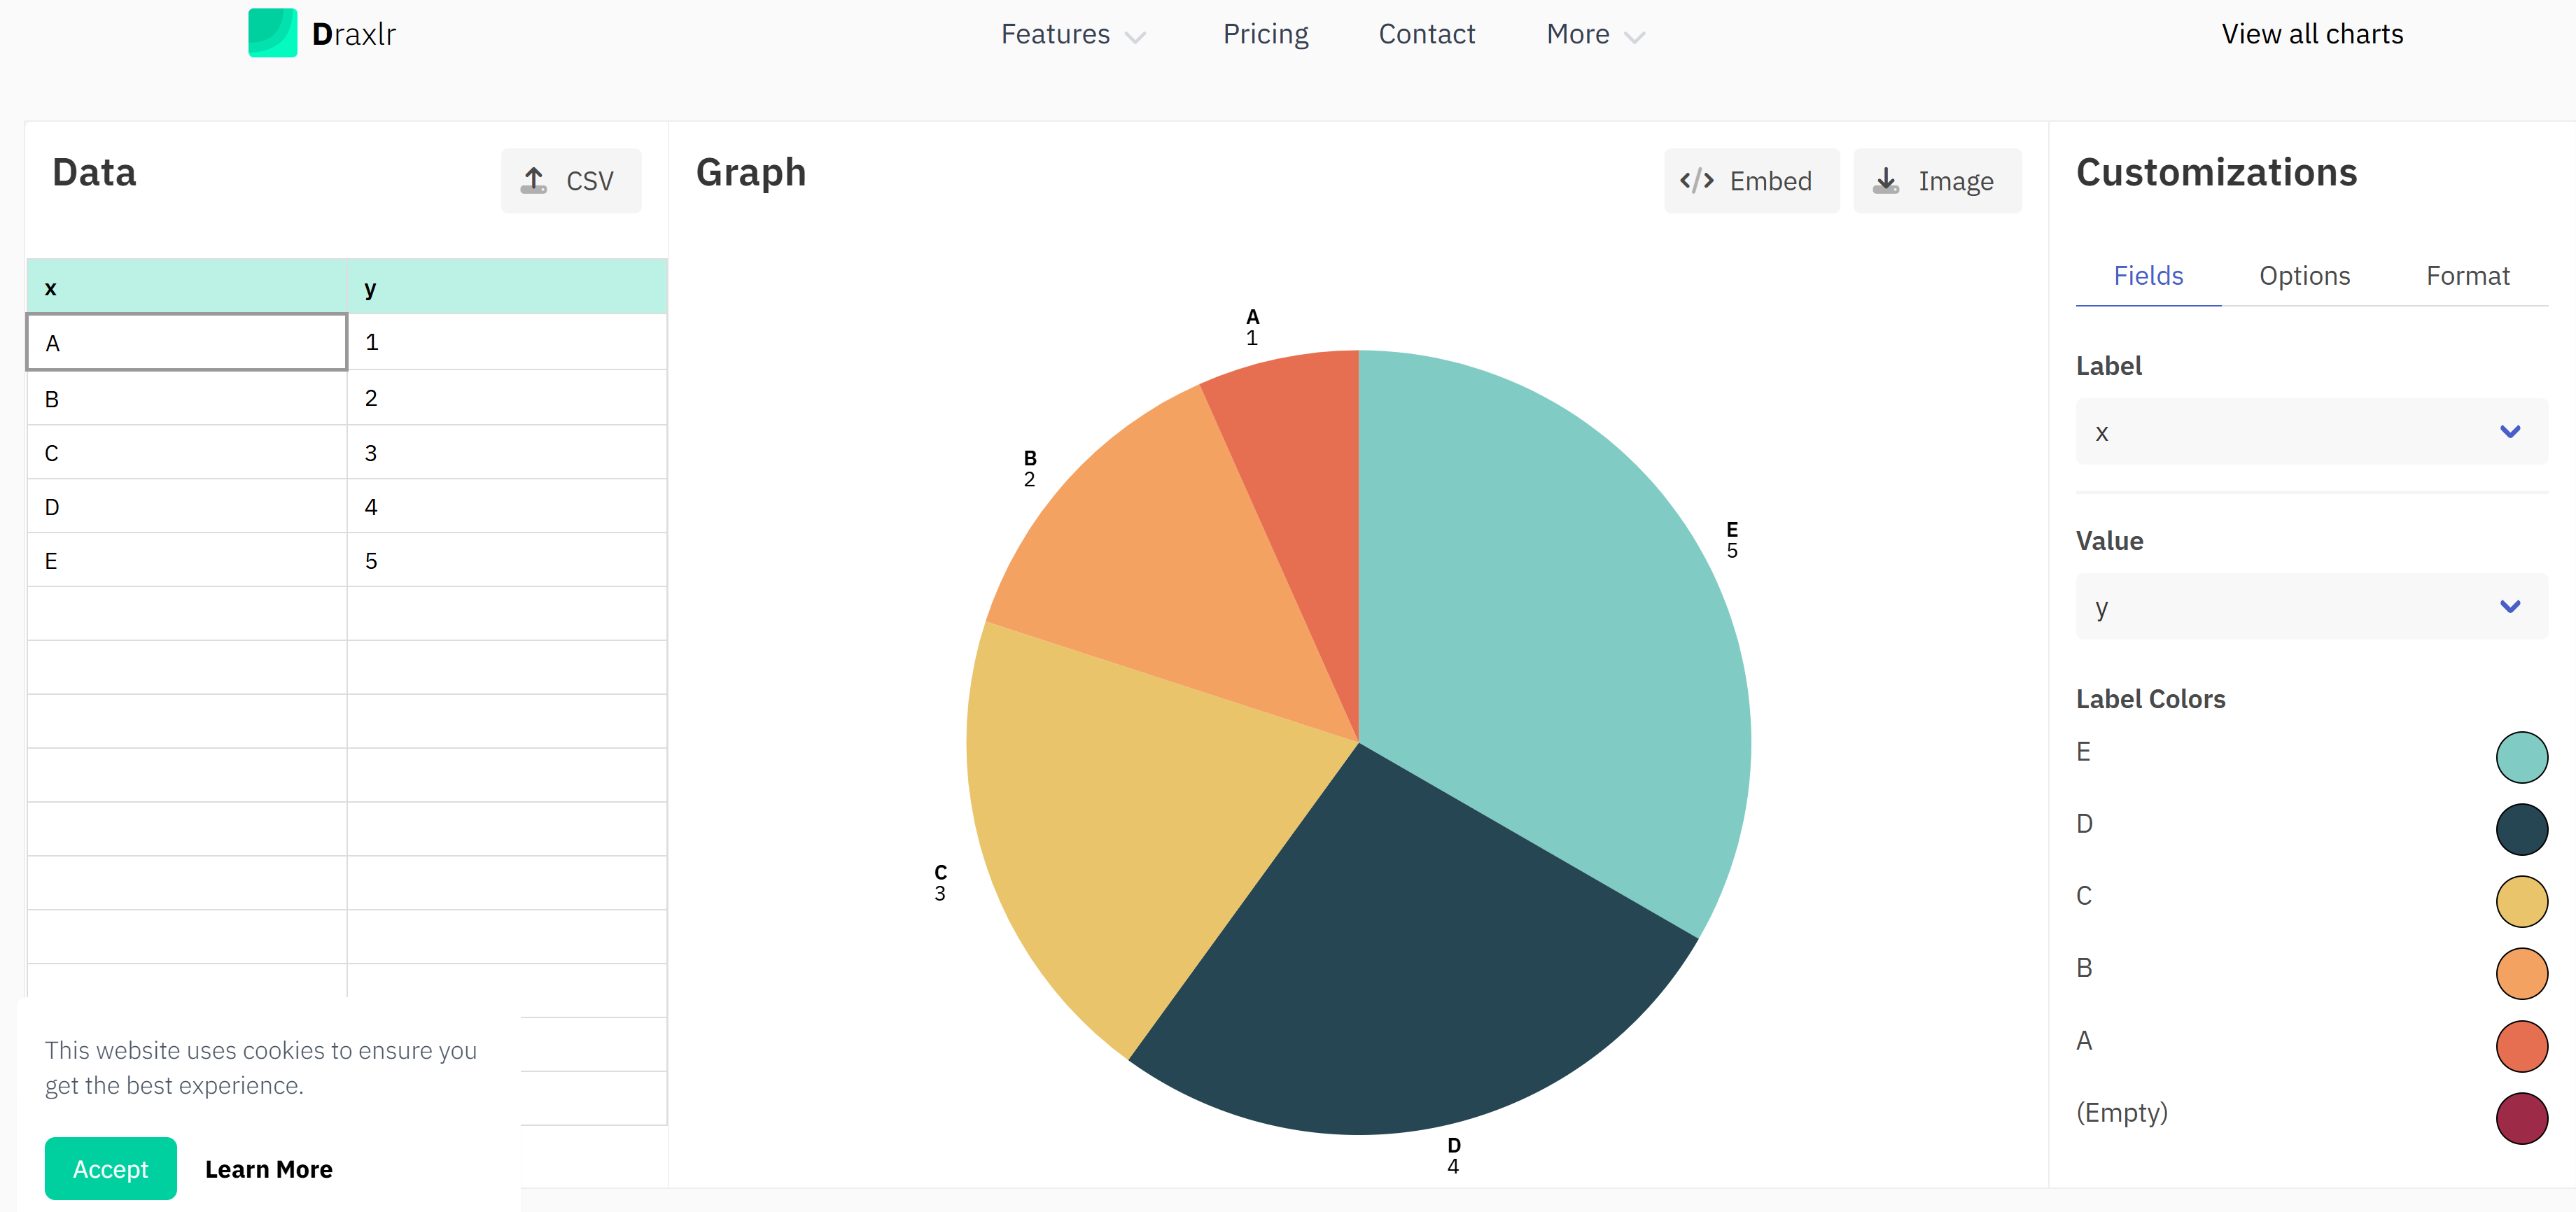Click the Embed code icon
This screenshot has height=1212, width=2576.
1697,180
